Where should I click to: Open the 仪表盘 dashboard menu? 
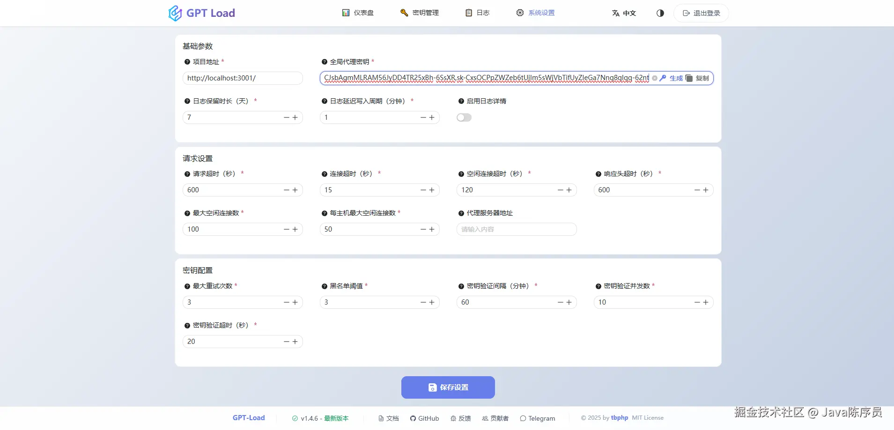coord(358,13)
